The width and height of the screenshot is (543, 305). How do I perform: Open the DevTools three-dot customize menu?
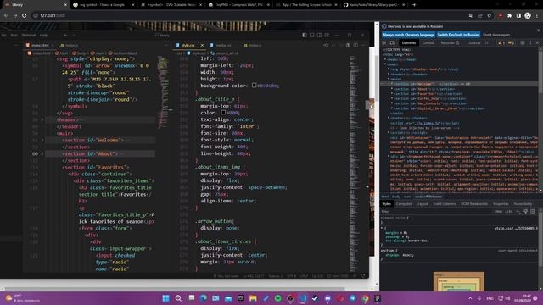tap(530, 43)
